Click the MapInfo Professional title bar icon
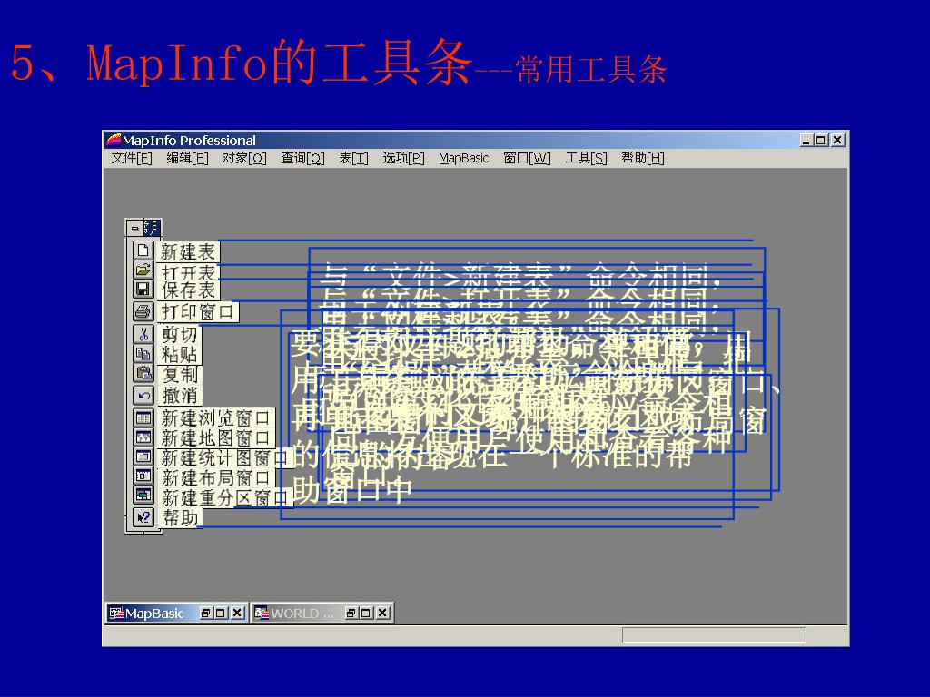Screen dimensions: 930x697 point(114,141)
